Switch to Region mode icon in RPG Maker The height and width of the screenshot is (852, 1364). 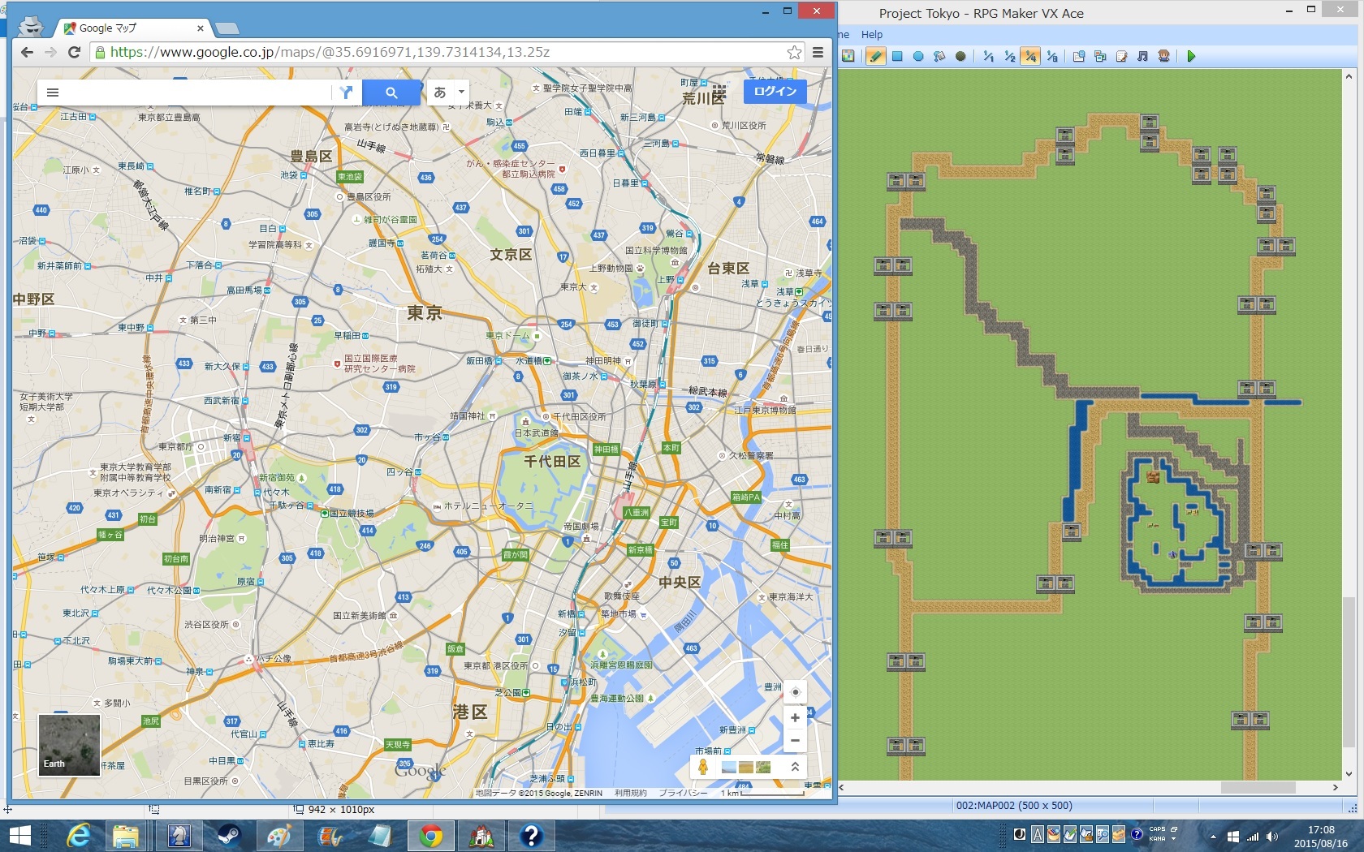coord(848,56)
